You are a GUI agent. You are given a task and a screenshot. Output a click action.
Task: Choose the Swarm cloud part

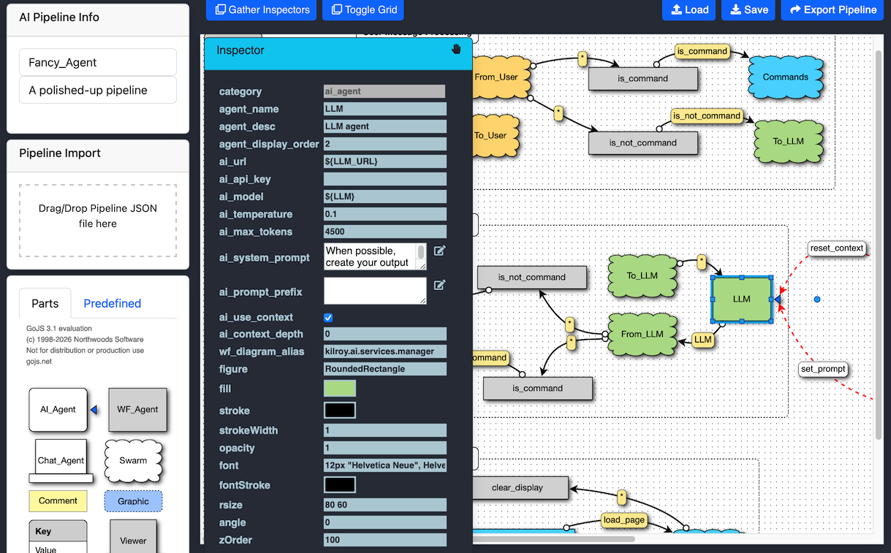tap(133, 460)
